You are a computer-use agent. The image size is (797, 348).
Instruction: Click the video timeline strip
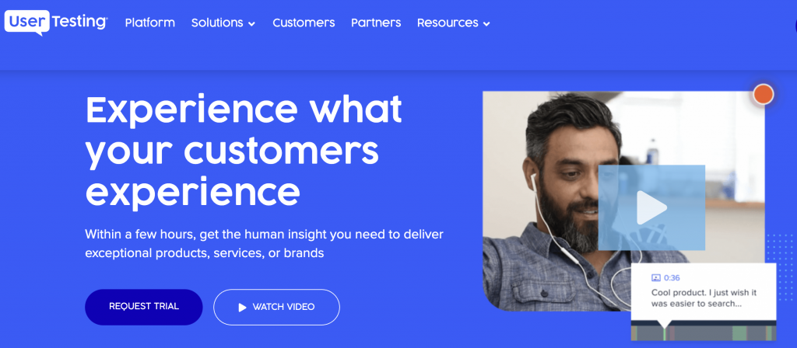point(704,333)
